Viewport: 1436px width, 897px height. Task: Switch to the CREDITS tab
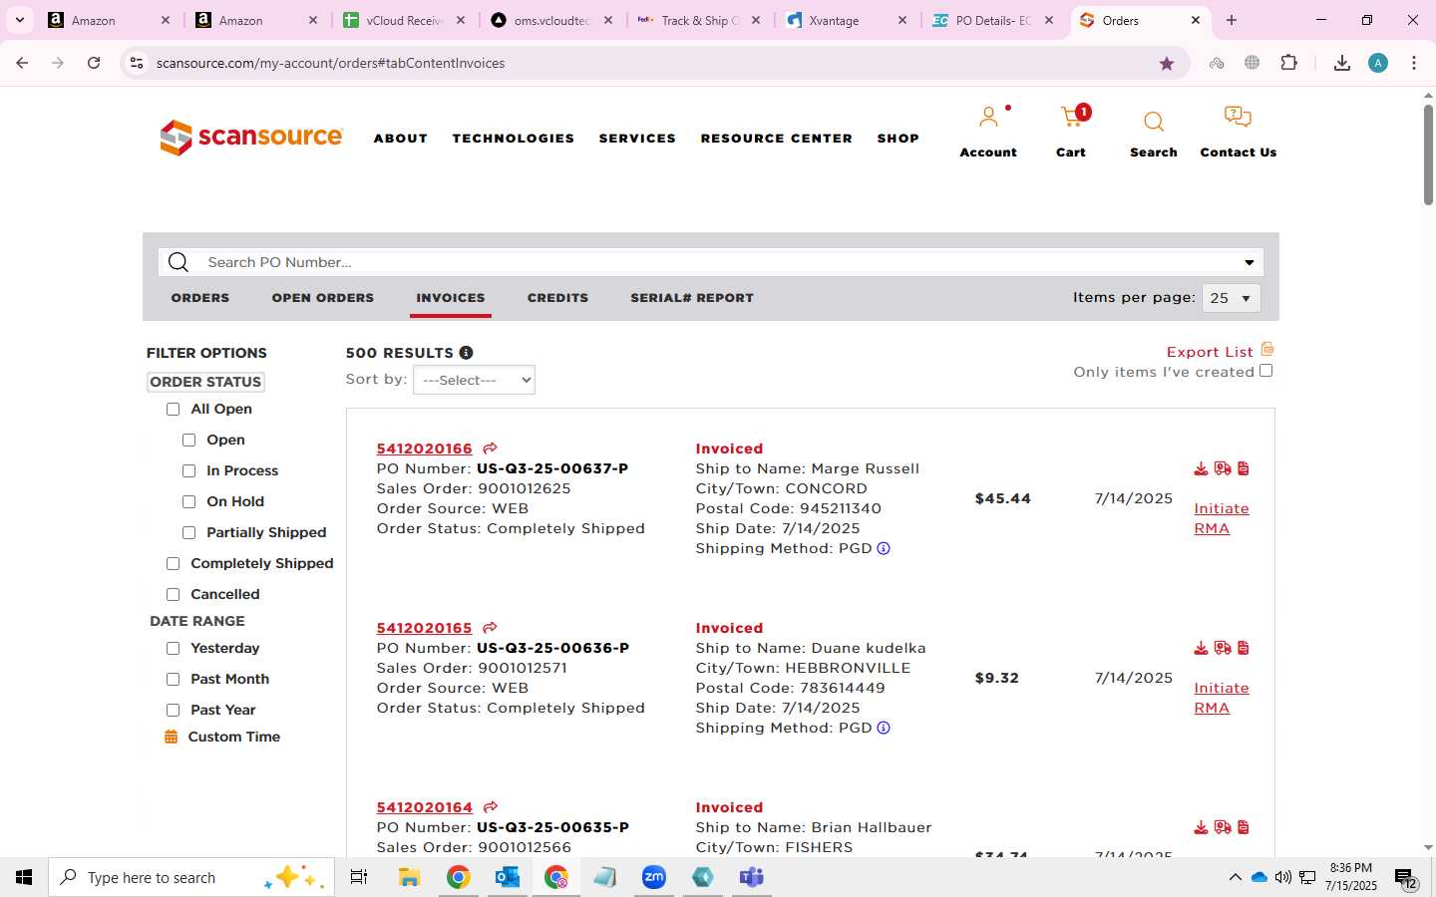coord(558,298)
